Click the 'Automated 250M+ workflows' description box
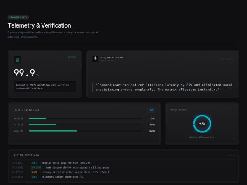This screenshot has height=185, width=247. point(45,86)
